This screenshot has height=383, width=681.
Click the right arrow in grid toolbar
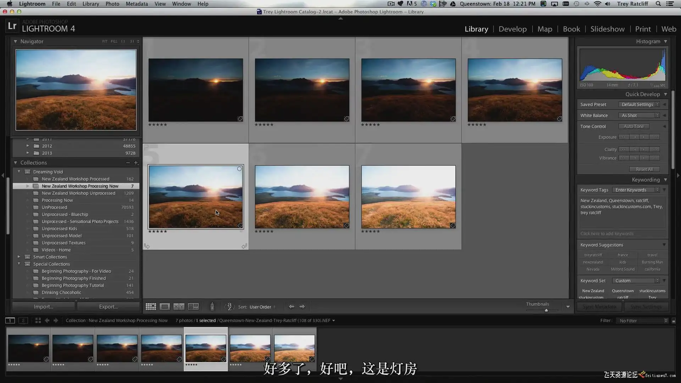point(302,307)
